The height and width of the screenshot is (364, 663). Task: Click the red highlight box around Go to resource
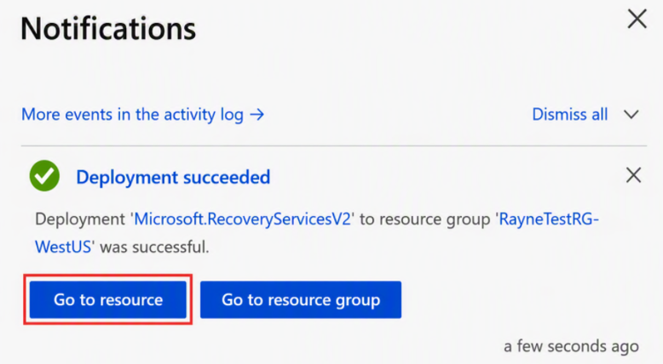(x=108, y=300)
